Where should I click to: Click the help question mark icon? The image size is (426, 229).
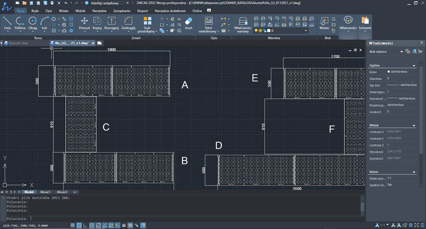pyautogui.click(x=87, y=3)
